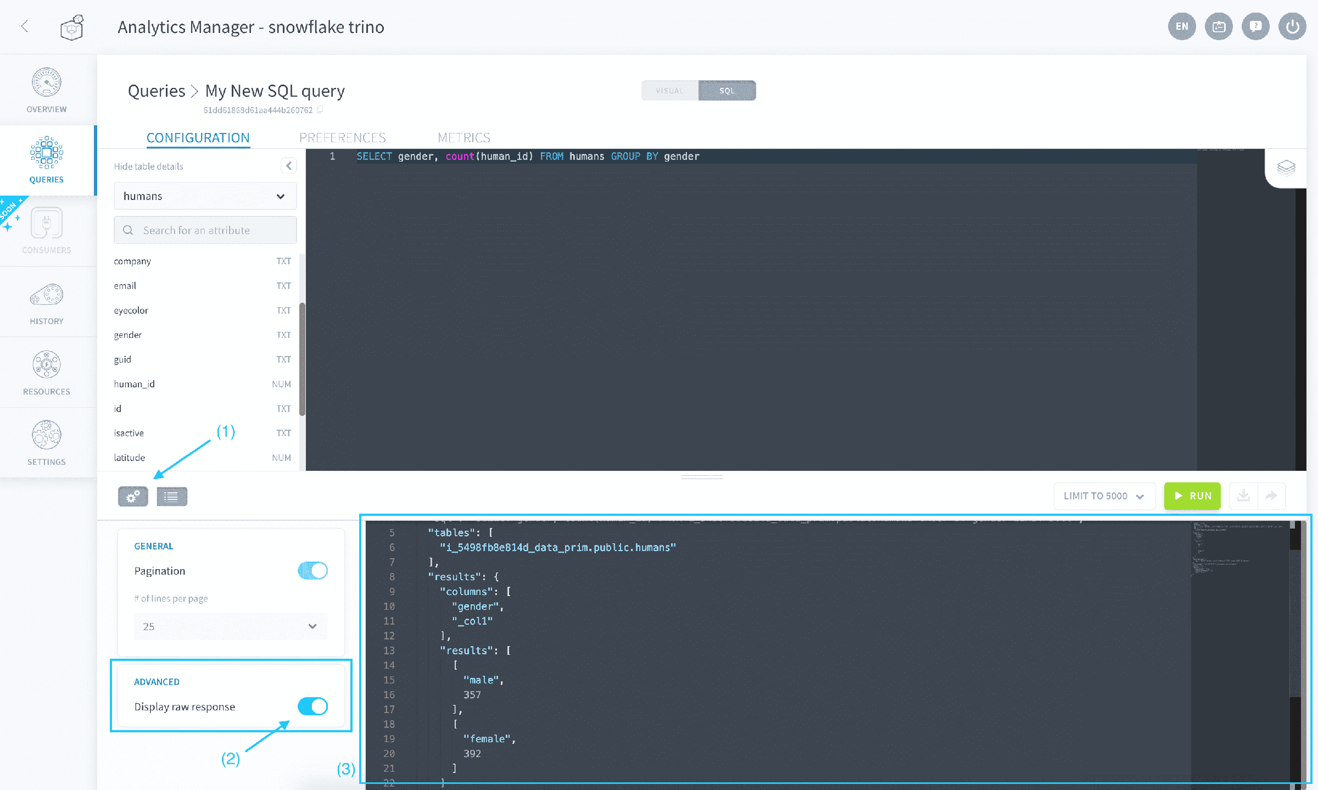Select the id attribute row
1318x790 pixels.
coord(203,409)
